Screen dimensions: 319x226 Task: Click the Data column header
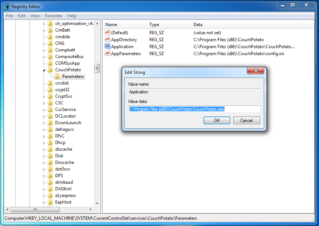pyautogui.click(x=244, y=25)
